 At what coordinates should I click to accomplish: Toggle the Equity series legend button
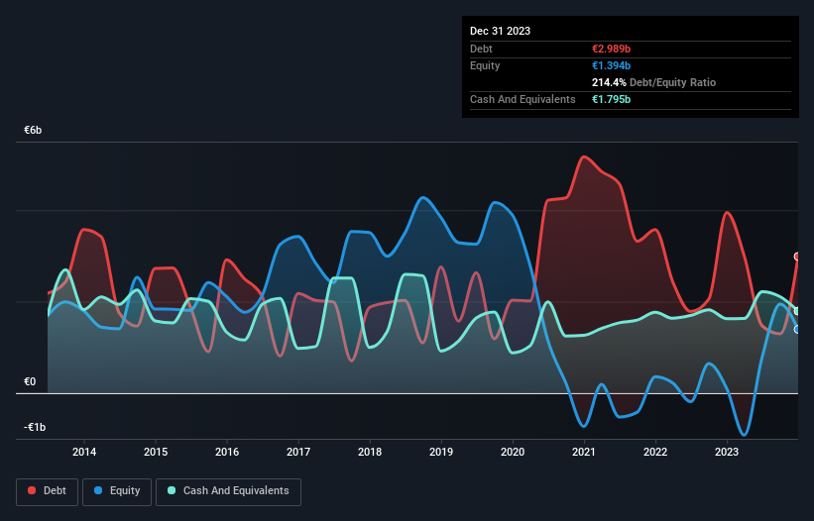117,491
